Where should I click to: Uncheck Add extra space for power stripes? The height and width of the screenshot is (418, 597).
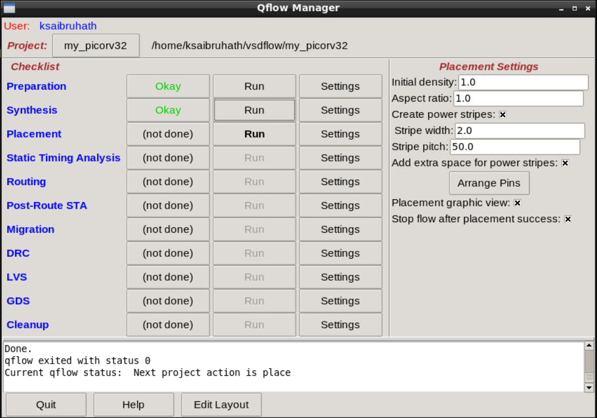(x=565, y=163)
